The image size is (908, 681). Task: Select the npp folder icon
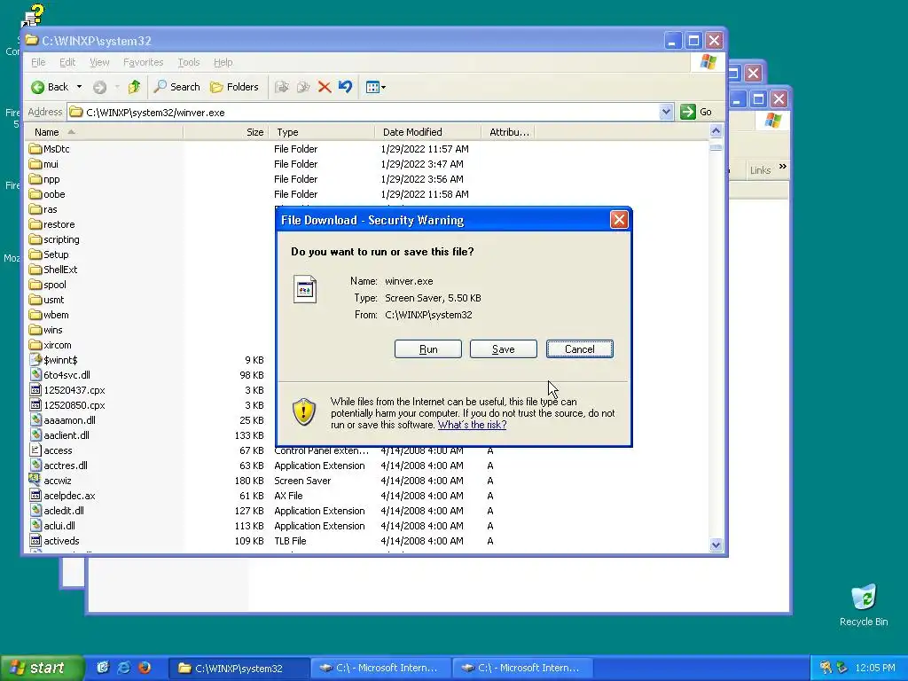[35, 179]
